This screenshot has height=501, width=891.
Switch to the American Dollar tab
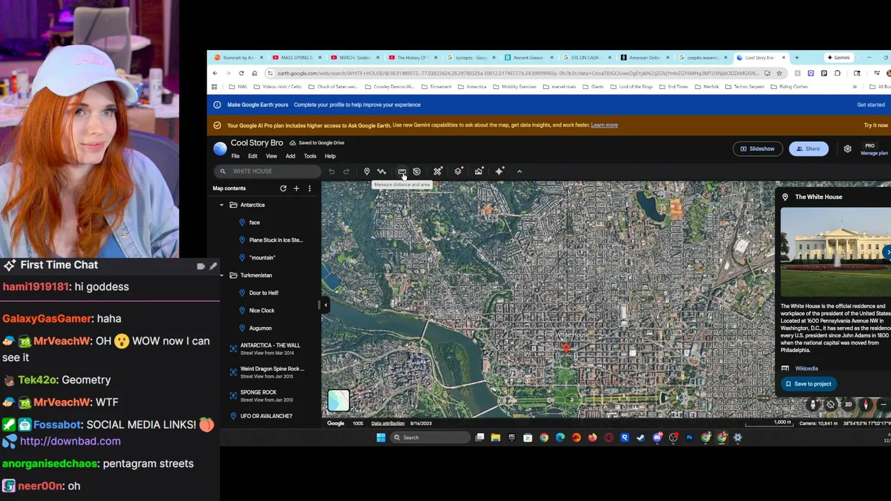(645, 58)
